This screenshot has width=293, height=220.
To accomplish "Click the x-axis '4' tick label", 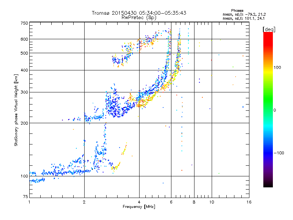I will pos(139,202).
